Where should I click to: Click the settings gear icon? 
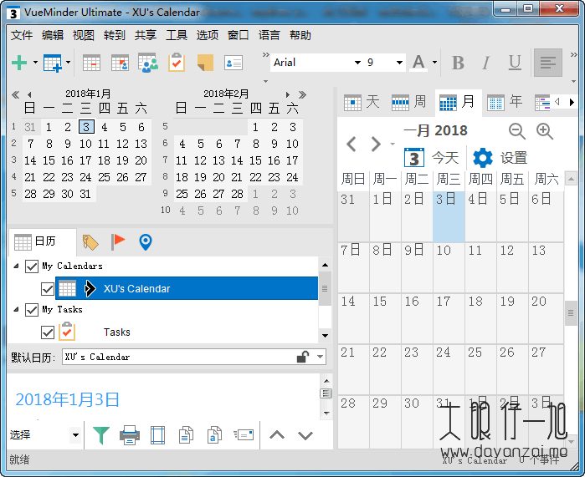click(483, 158)
